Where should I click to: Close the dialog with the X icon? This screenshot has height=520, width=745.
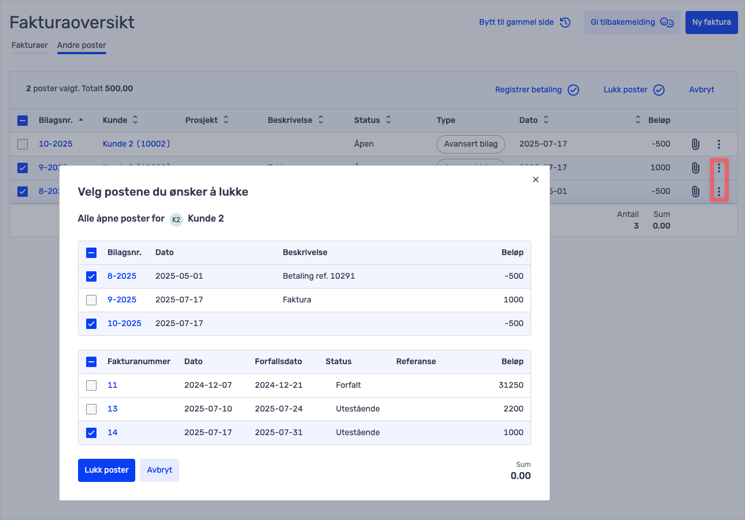[535, 179]
